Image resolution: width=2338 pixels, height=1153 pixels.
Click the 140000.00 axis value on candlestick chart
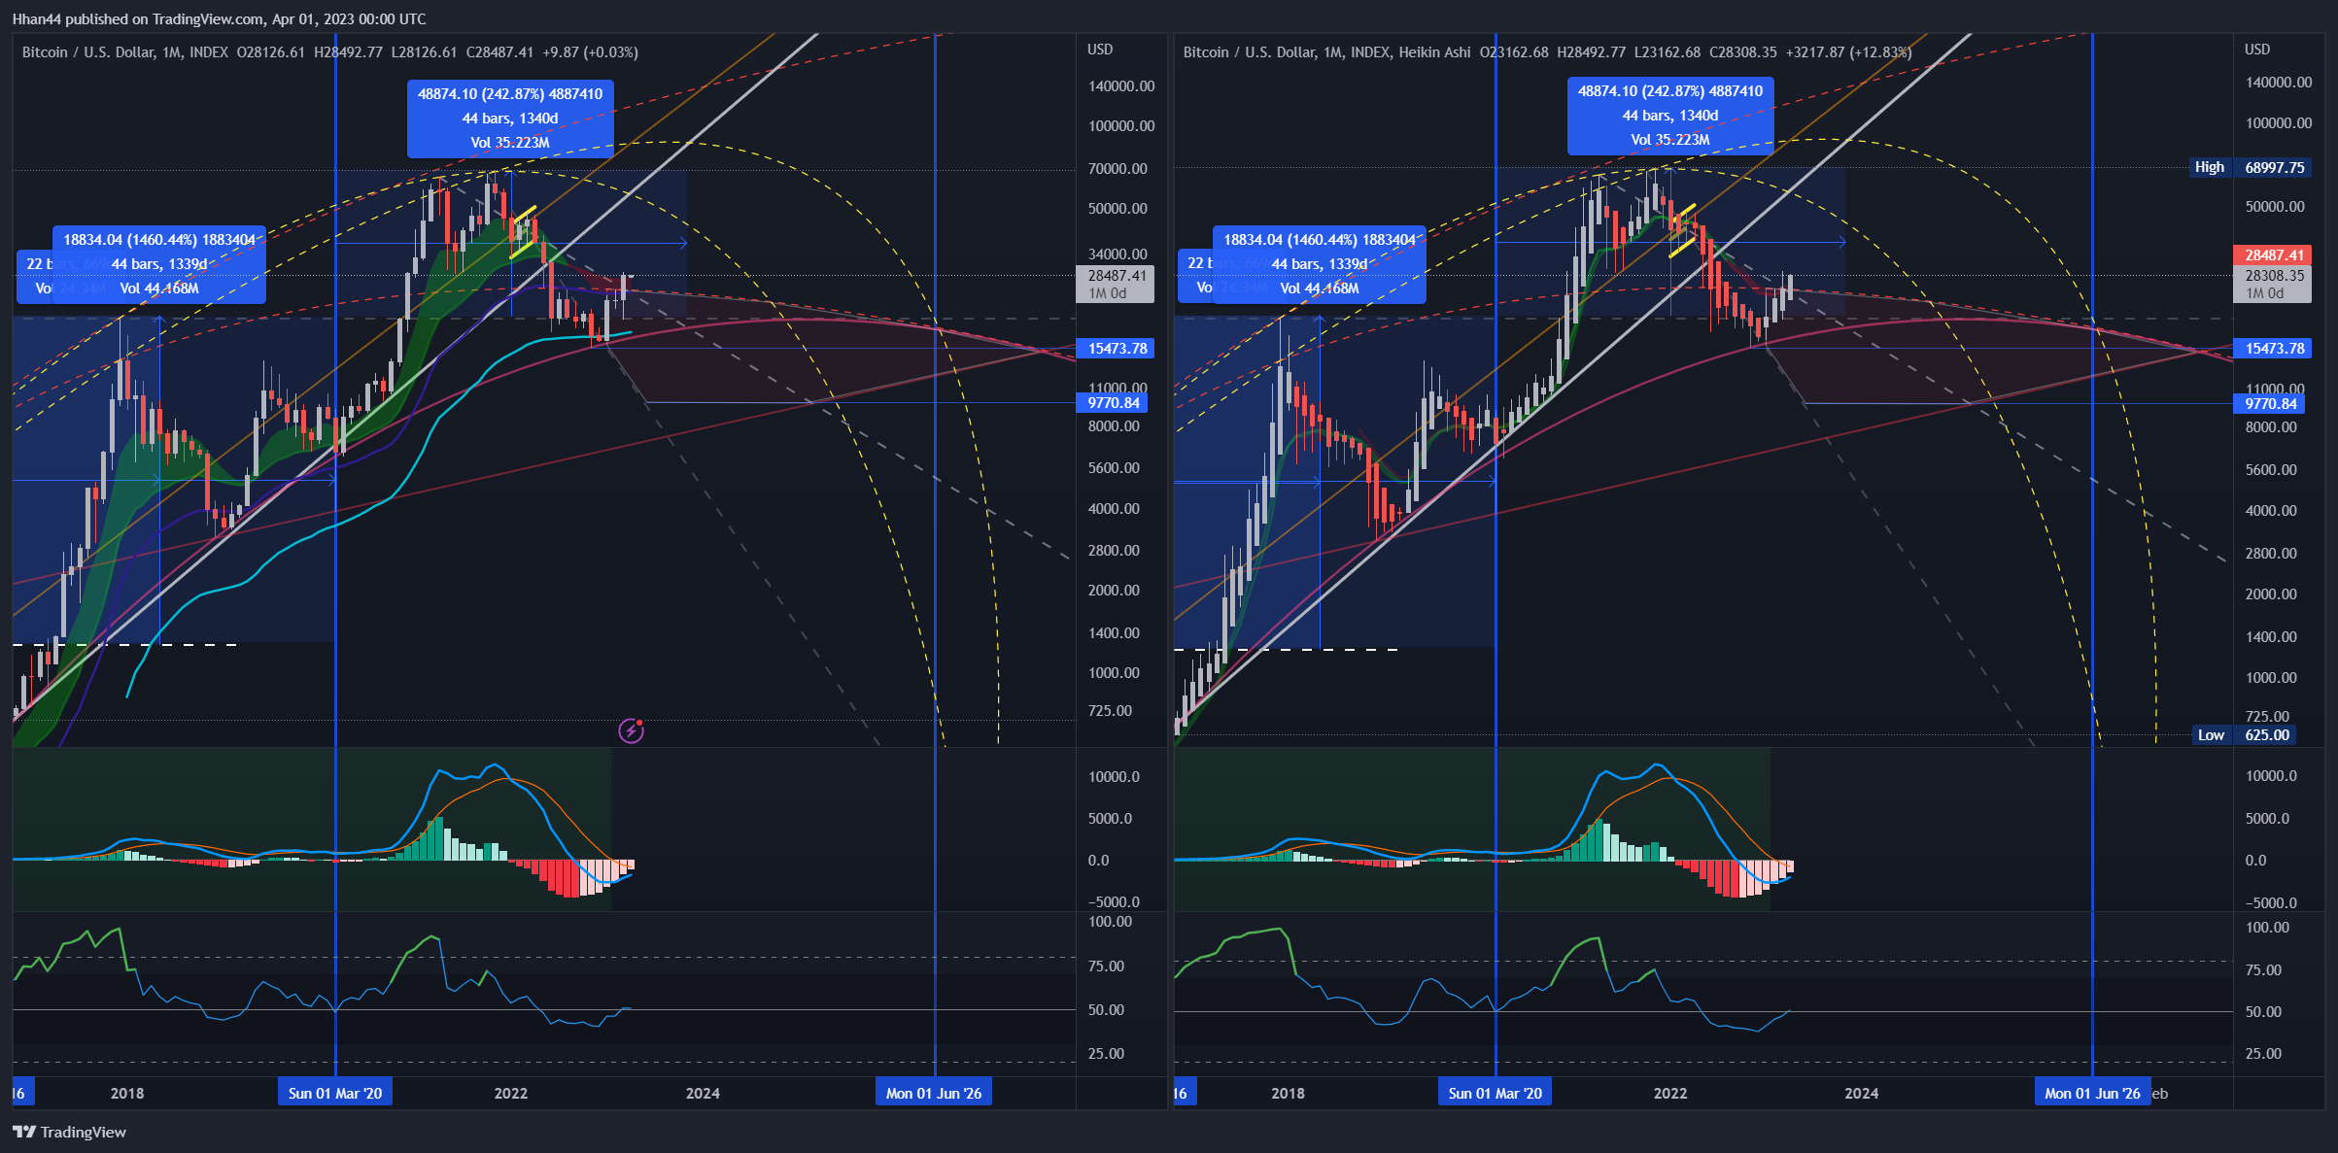[1121, 85]
